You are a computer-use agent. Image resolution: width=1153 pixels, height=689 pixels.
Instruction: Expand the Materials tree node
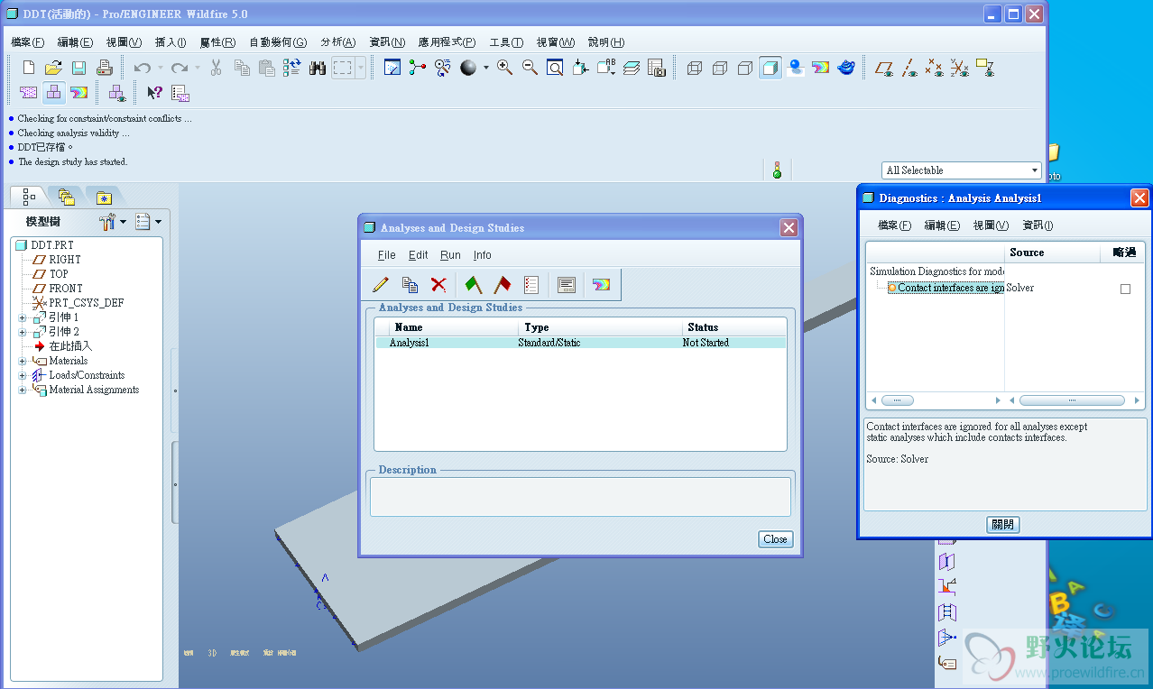coord(23,361)
